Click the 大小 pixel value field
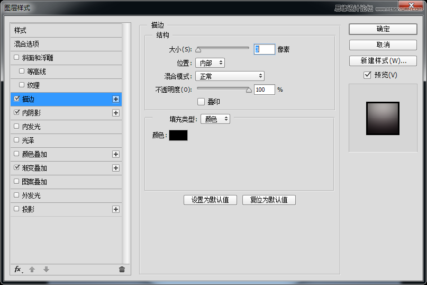The width and height of the screenshot is (427, 285). pyautogui.click(x=265, y=49)
